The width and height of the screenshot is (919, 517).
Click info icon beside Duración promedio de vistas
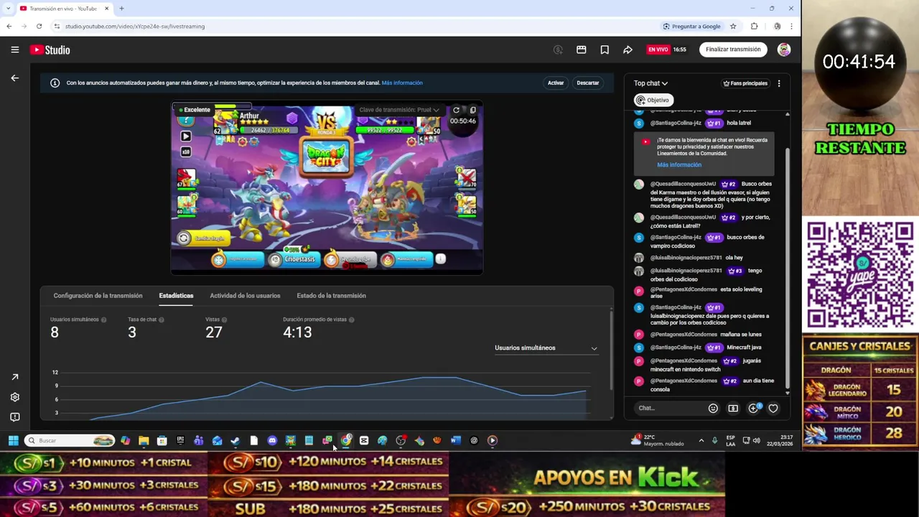pyautogui.click(x=351, y=320)
